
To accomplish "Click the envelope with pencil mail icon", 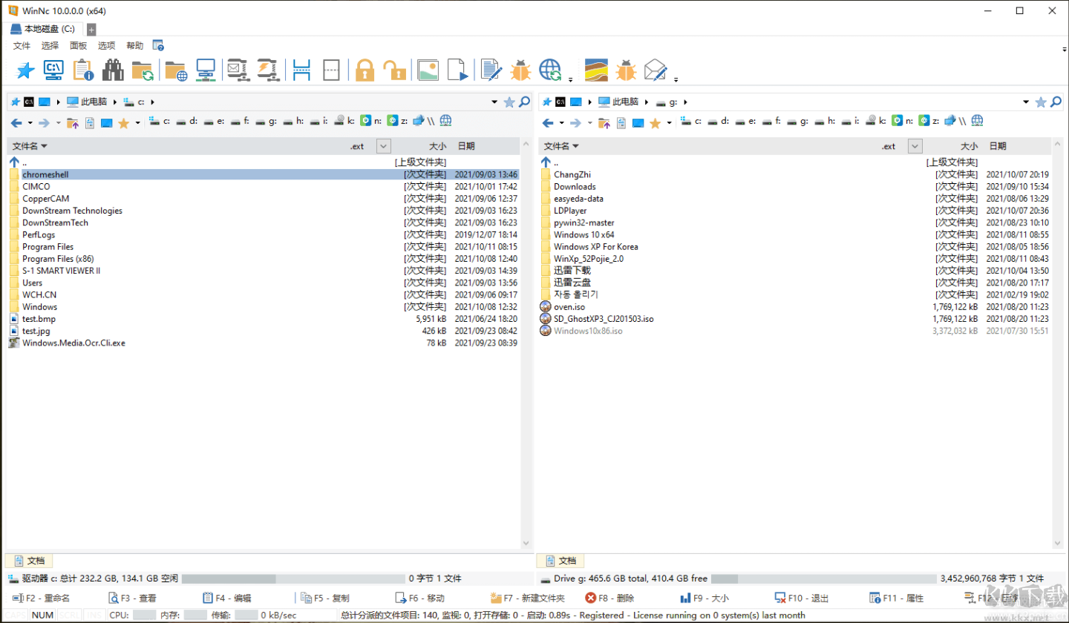I will (656, 70).
